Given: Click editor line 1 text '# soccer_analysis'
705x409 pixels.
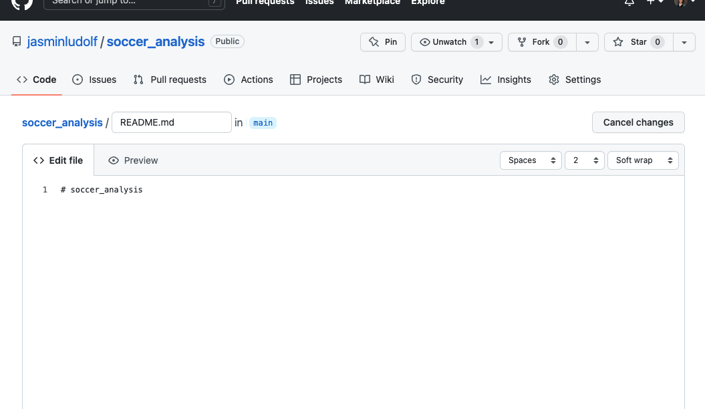Looking at the screenshot, I should point(102,190).
